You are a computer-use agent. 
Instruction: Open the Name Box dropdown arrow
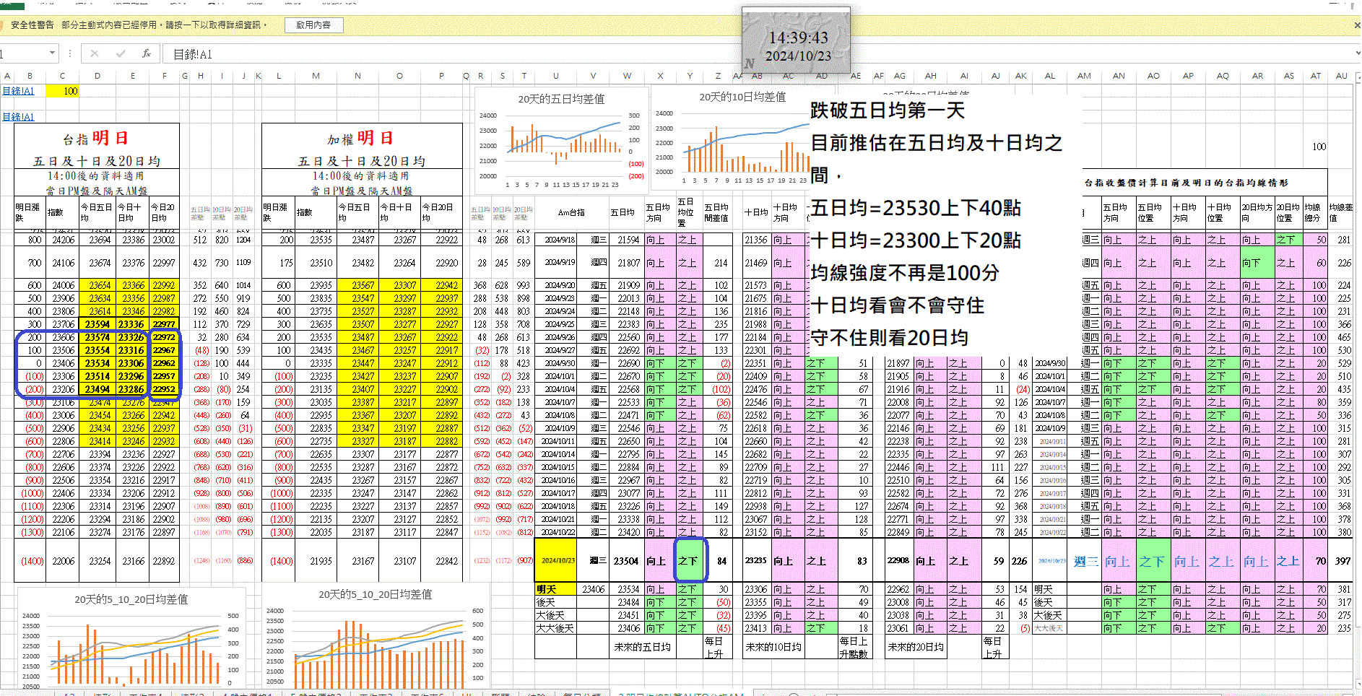pyautogui.click(x=52, y=53)
